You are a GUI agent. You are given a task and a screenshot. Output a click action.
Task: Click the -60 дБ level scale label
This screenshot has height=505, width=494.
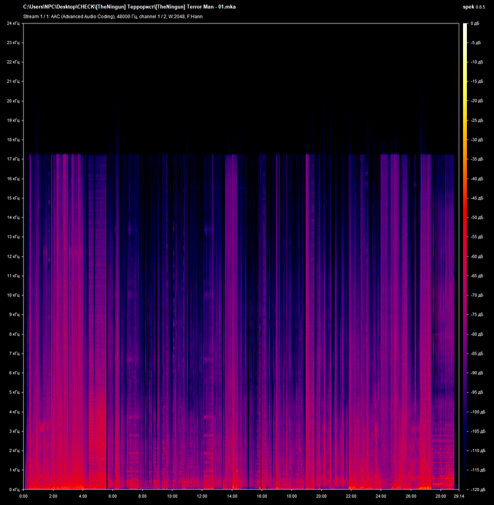(x=477, y=256)
